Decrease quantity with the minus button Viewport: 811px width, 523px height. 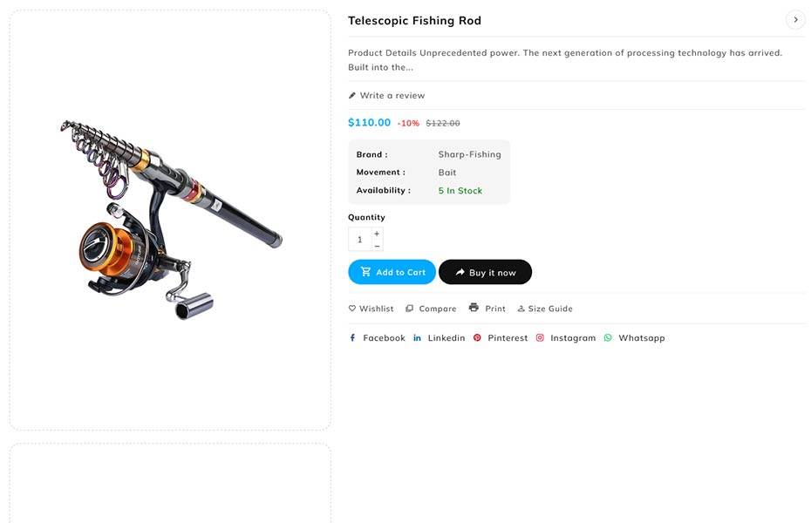click(x=377, y=246)
